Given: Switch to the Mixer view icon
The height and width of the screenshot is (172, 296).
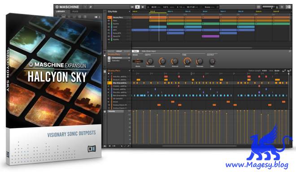Looking at the screenshot, I should 258,7.
